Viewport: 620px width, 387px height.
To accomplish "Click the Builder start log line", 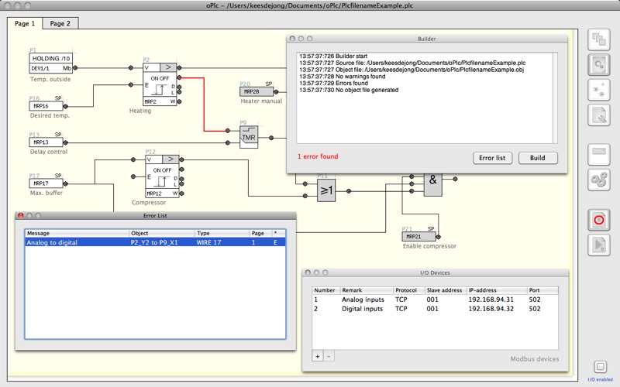I will coord(333,56).
